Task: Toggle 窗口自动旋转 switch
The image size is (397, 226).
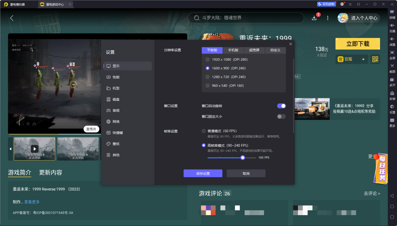Action: click(281, 106)
